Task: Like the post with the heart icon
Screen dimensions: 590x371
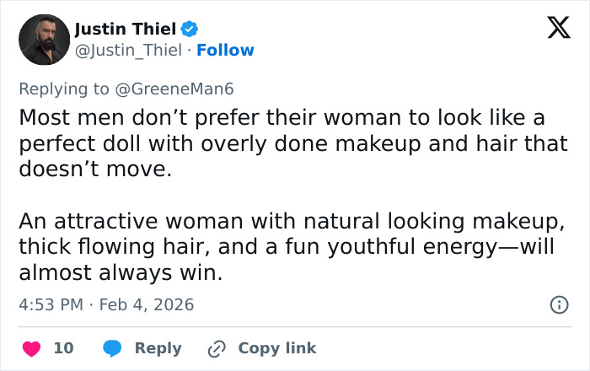Action: pos(31,348)
